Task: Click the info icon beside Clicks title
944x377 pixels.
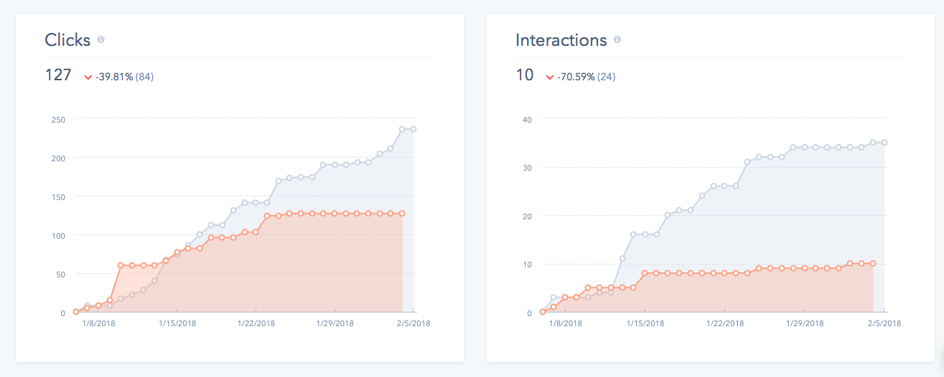Action: click(101, 40)
